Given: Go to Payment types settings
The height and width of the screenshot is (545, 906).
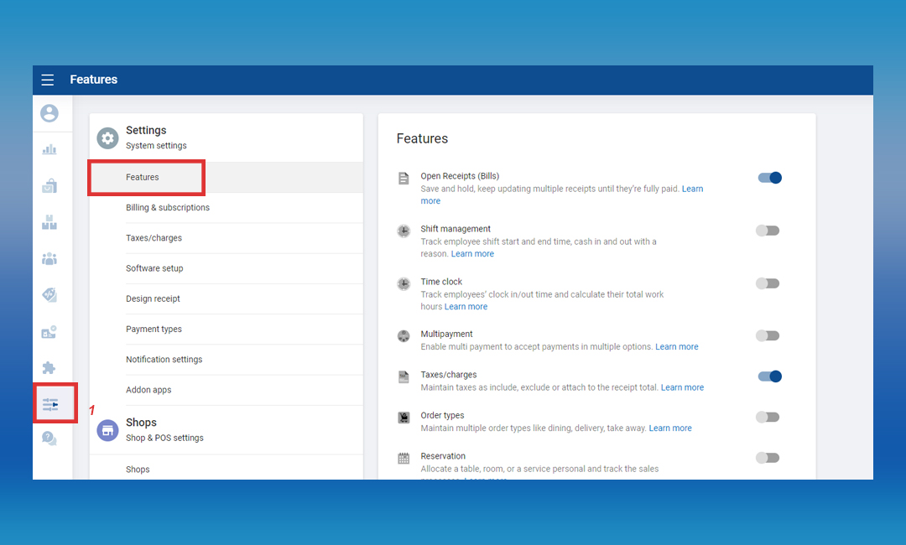Looking at the screenshot, I should click(154, 330).
